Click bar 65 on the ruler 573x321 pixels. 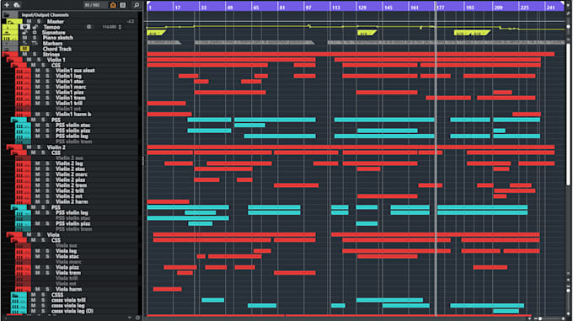pos(256,8)
